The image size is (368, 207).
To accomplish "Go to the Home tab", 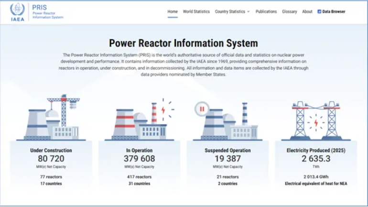I will coord(173,11).
